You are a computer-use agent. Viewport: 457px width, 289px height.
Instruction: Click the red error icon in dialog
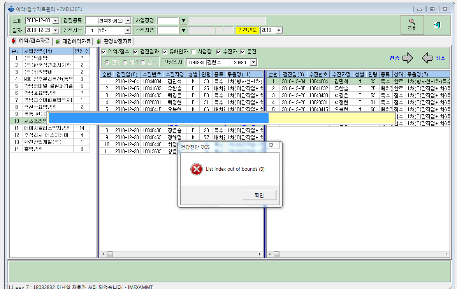coord(197,169)
